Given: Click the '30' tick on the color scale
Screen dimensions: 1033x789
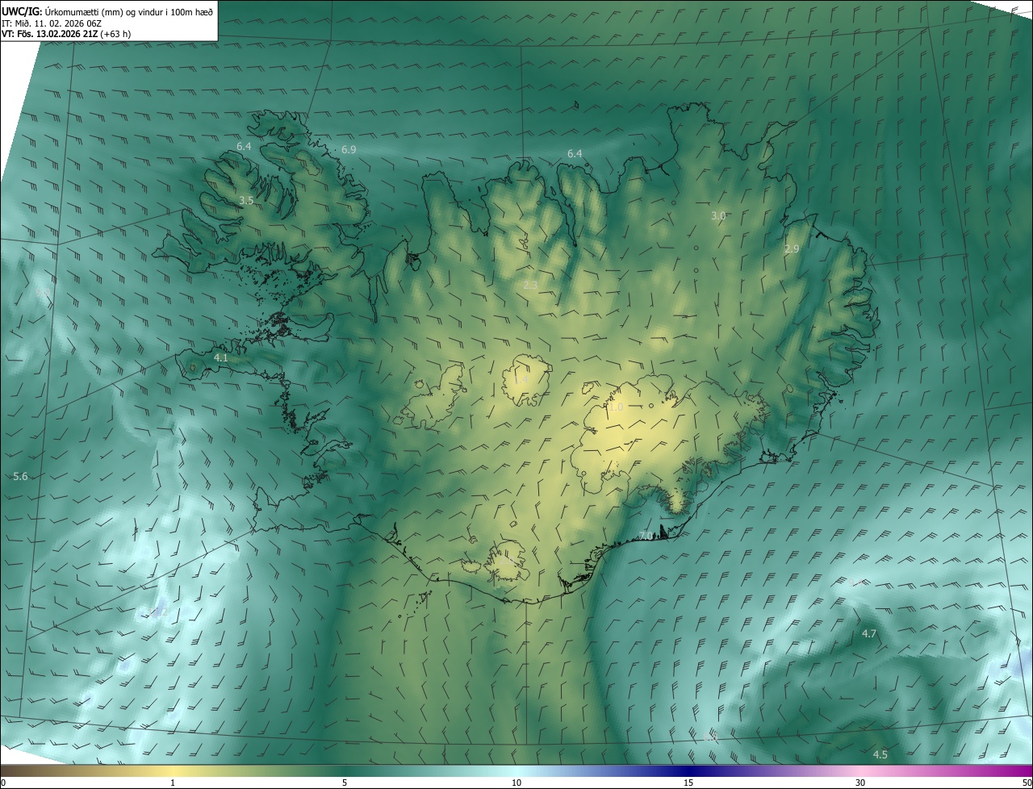Looking at the screenshot, I should [x=860, y=783].
